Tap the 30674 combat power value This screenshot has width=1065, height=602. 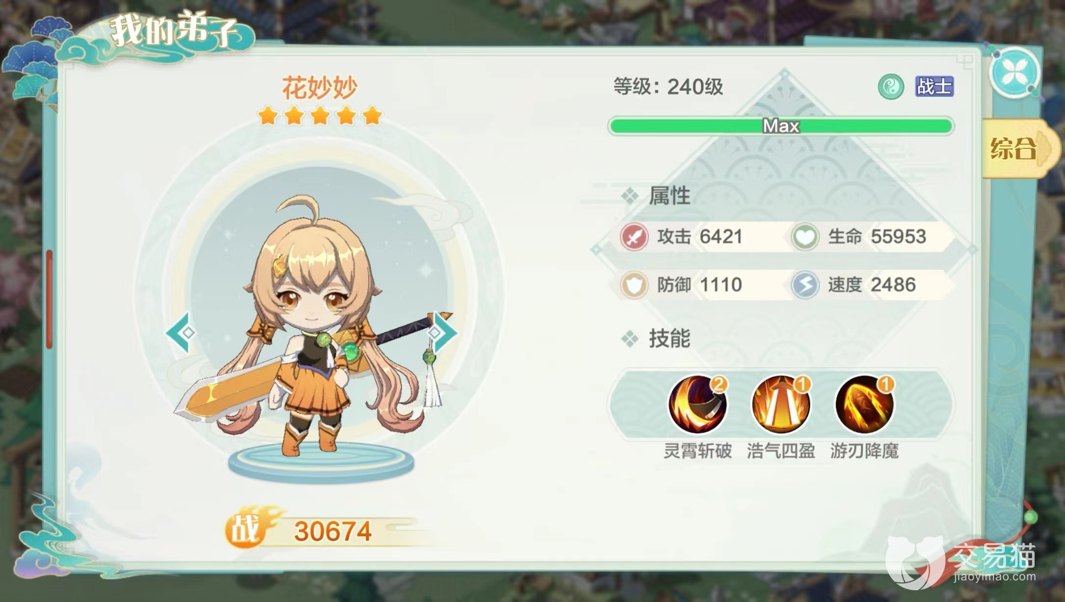click(x=332, y=531)
